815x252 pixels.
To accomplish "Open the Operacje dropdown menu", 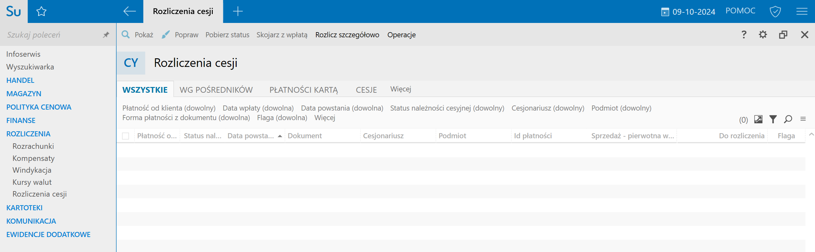I will point(401,35).
